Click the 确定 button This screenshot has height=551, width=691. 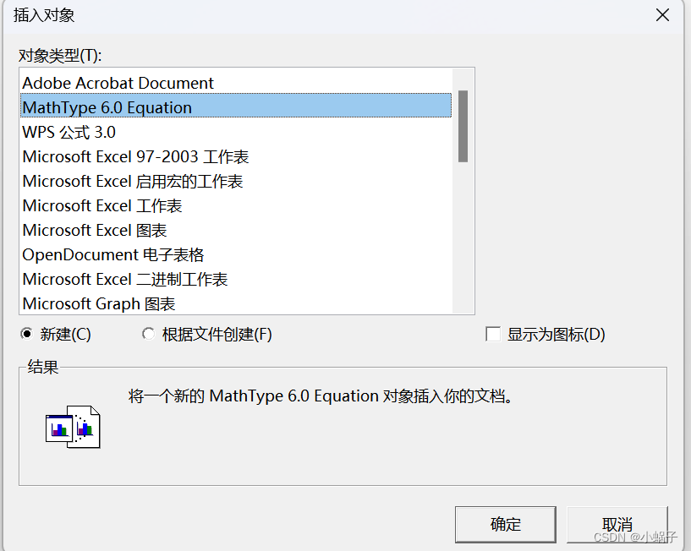pyautogui.click(x=506, y=524)
